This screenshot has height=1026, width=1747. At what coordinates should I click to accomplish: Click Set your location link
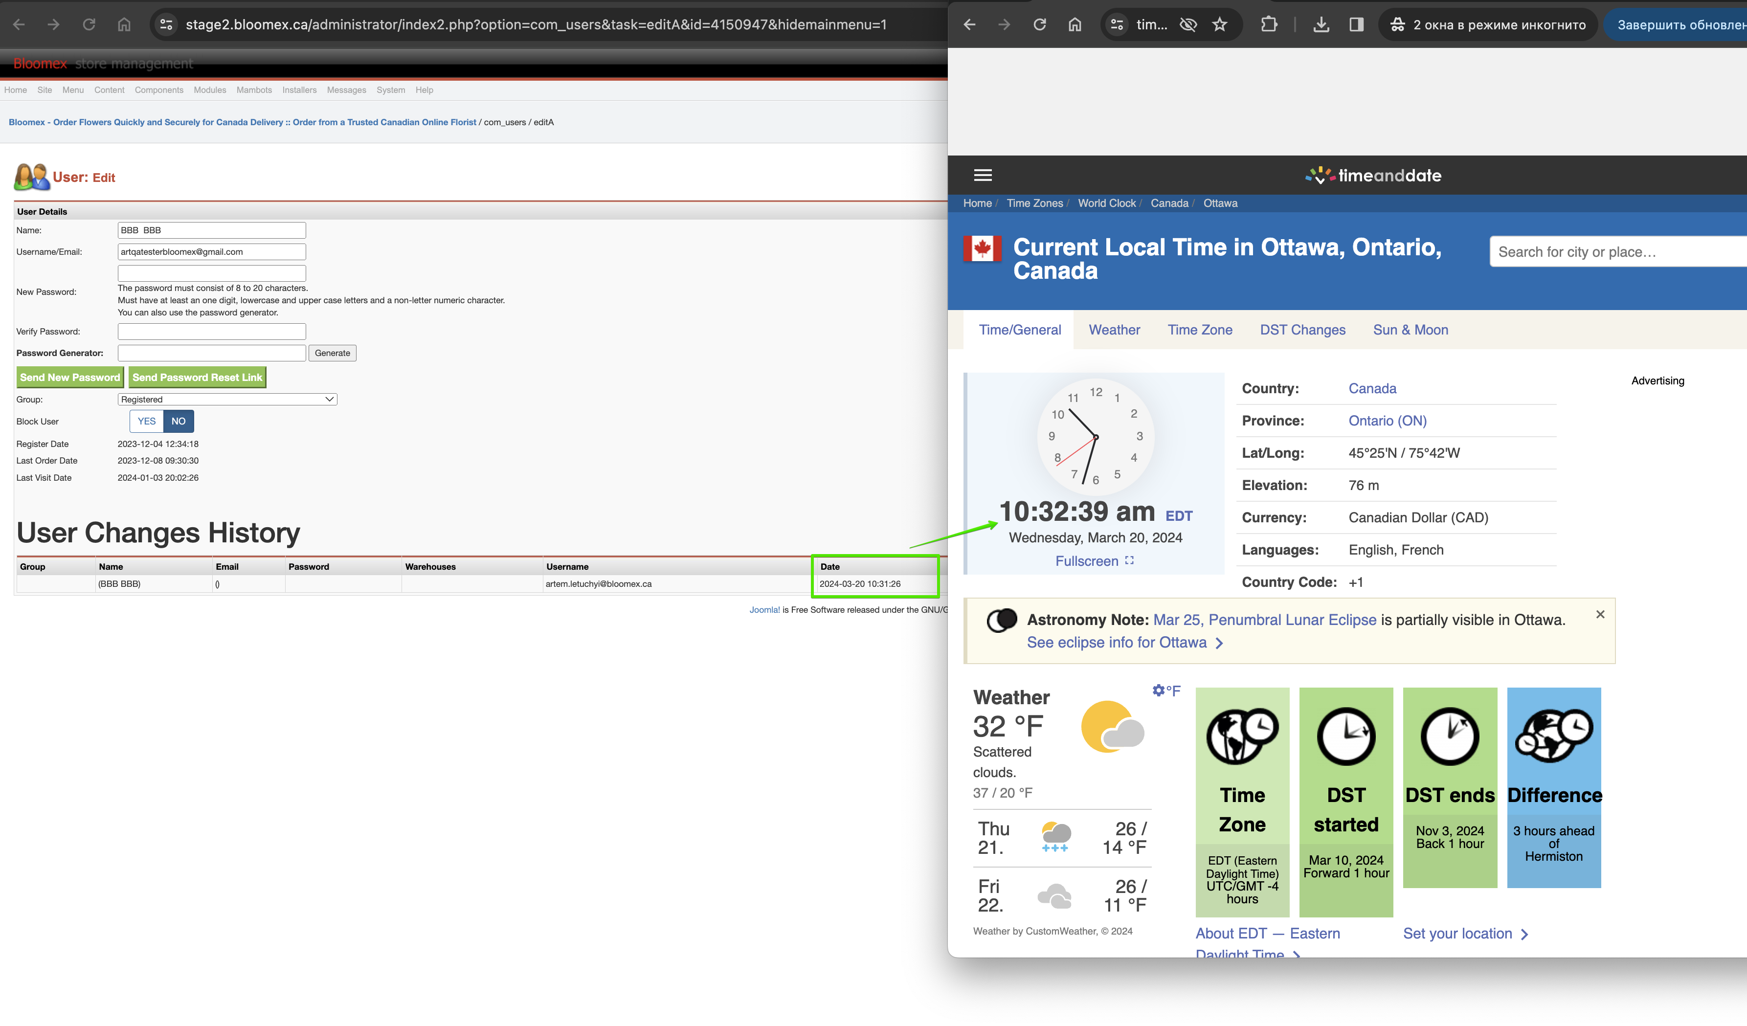click(1465, 934)
